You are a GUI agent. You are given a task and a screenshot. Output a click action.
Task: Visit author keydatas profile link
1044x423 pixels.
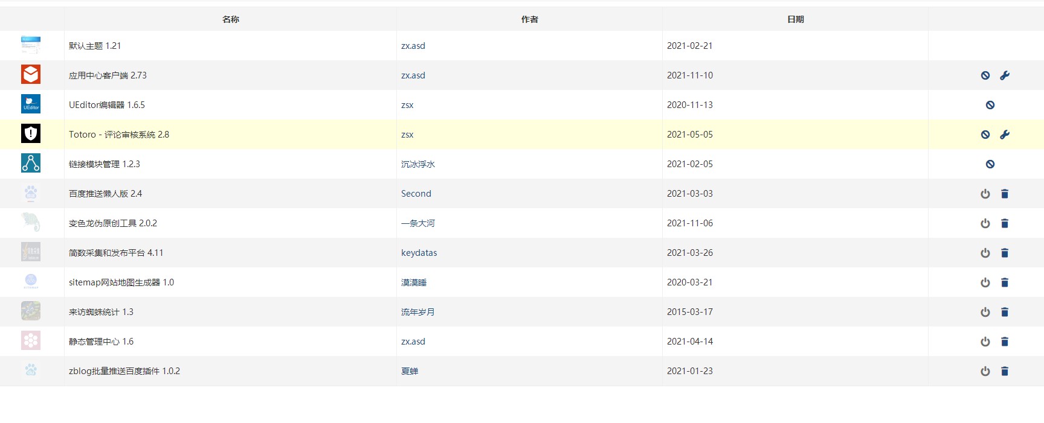419,253
